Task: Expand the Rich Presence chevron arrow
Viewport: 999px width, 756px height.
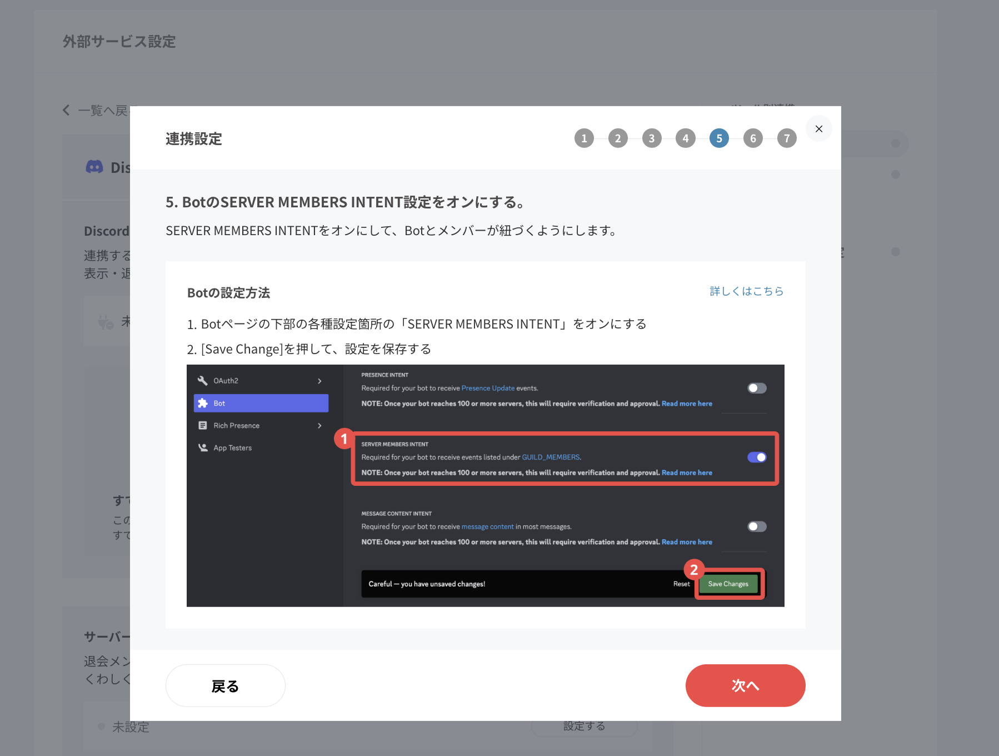Action: (x=319, y=425)
